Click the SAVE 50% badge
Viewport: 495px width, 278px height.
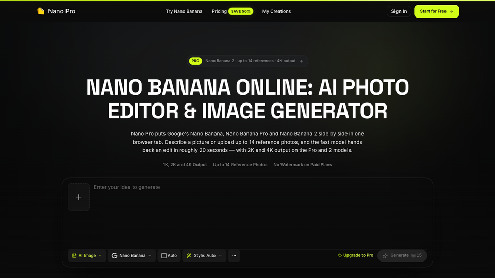[x=241, y=11]
